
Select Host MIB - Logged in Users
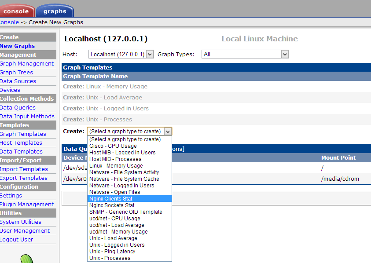[129, 153]
